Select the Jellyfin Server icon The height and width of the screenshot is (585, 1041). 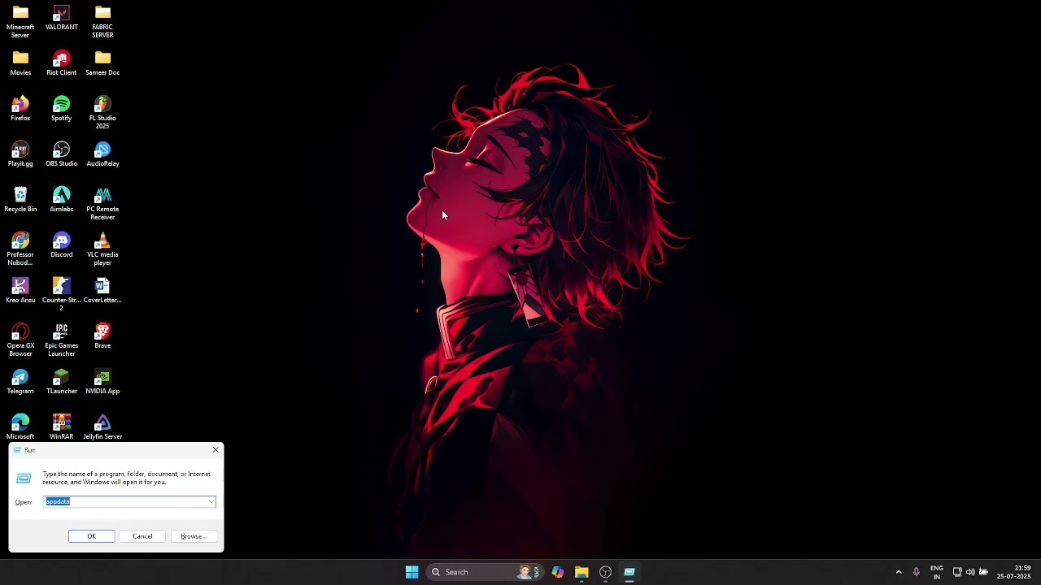click(102, 427)
